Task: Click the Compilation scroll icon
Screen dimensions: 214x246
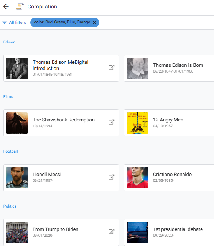Action: click(20, 7)
